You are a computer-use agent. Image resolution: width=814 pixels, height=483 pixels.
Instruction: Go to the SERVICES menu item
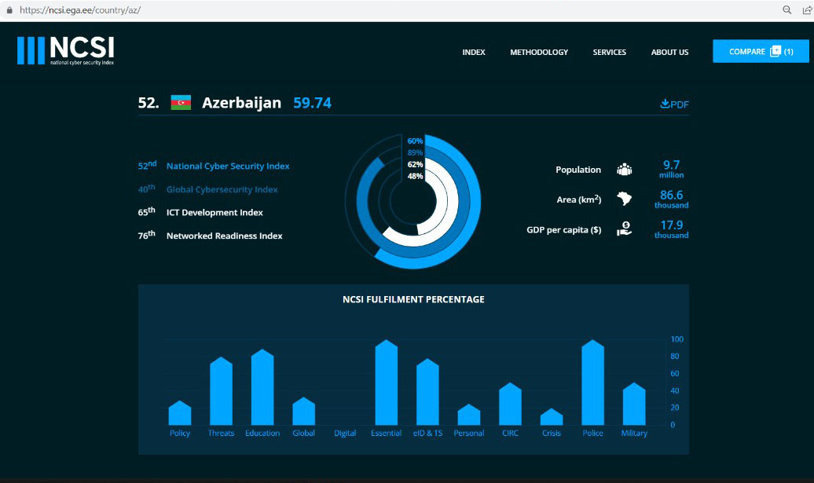point(609,52)
